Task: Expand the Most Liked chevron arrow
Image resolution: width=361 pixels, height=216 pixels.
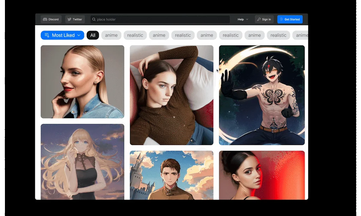Action: coord(79,35)
